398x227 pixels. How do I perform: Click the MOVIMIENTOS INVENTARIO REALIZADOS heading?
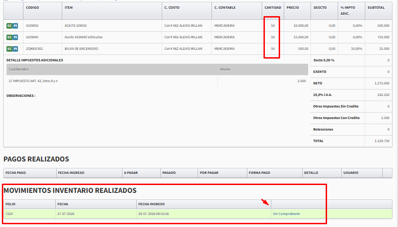70,191
